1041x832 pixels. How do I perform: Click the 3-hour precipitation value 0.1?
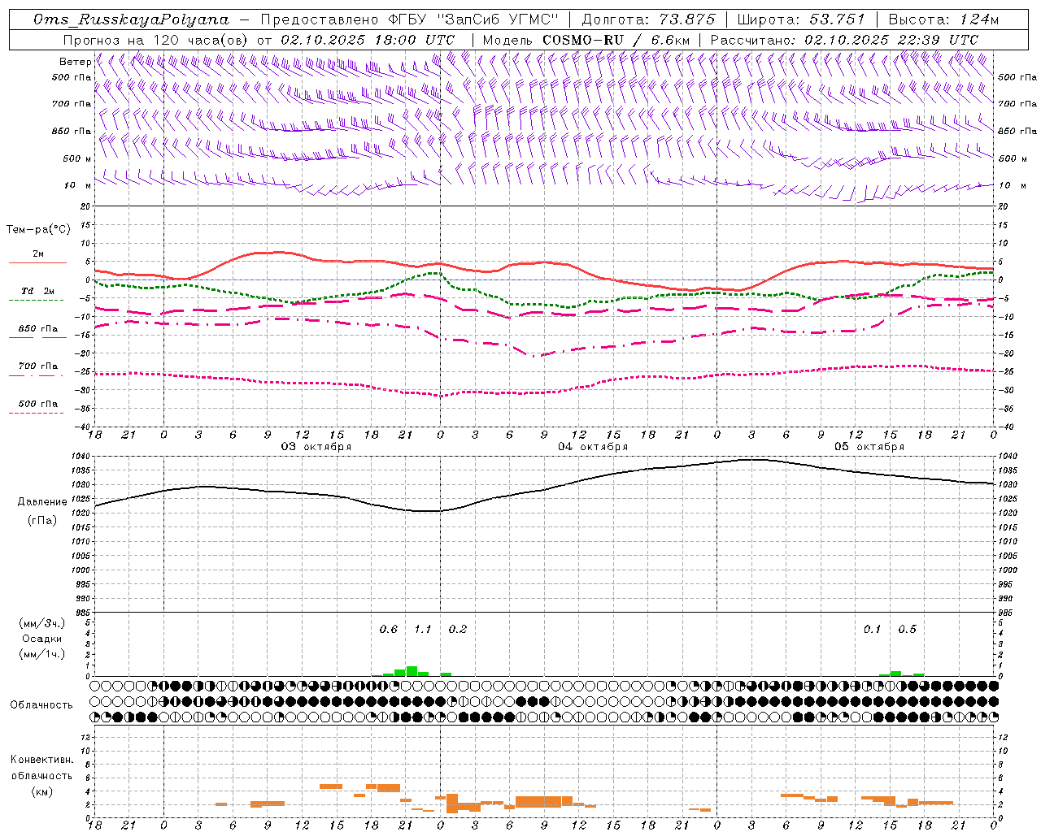point(872,630)
